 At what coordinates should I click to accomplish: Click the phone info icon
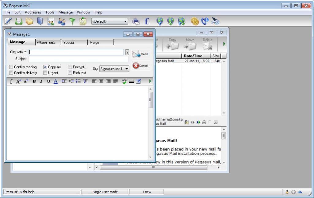pyautogui.click(x=205, y=21)
